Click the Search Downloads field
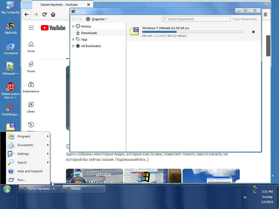 tap(196, 19)
